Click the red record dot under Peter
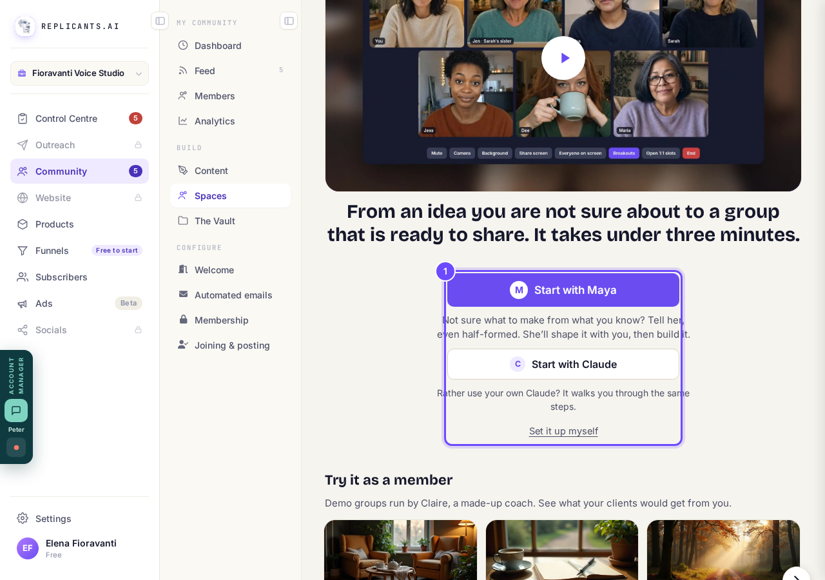Image resolution: width=825 pixels, height=580 pixels. point(16,447)
